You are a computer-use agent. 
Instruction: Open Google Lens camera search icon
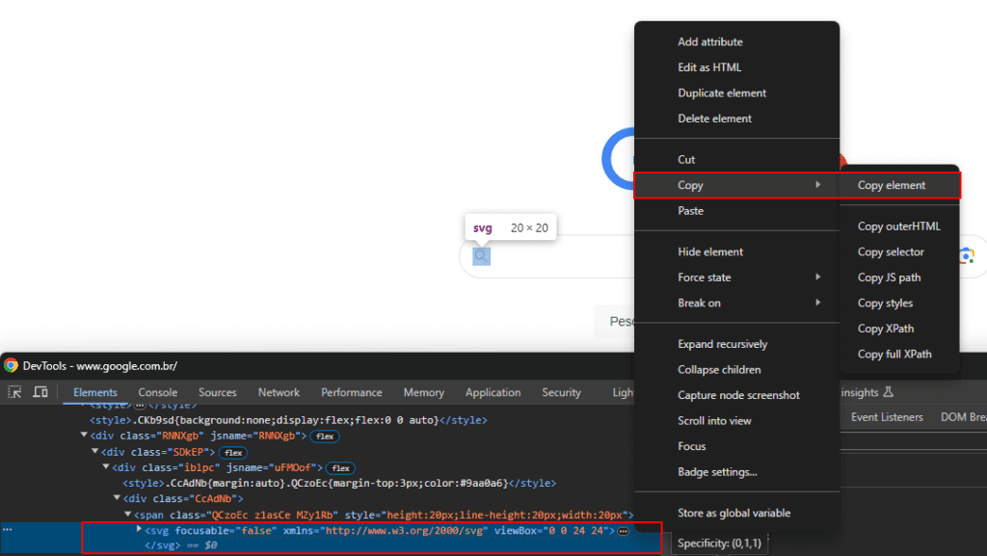965,255
